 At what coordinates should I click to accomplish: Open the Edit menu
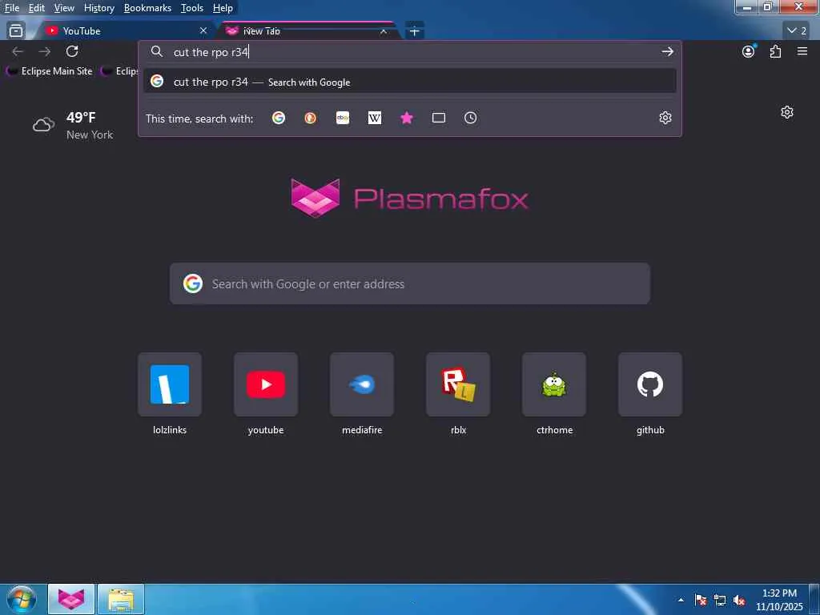click(37, 8)
